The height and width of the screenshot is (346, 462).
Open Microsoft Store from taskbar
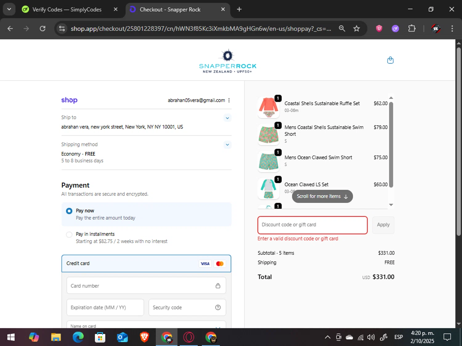100,337
